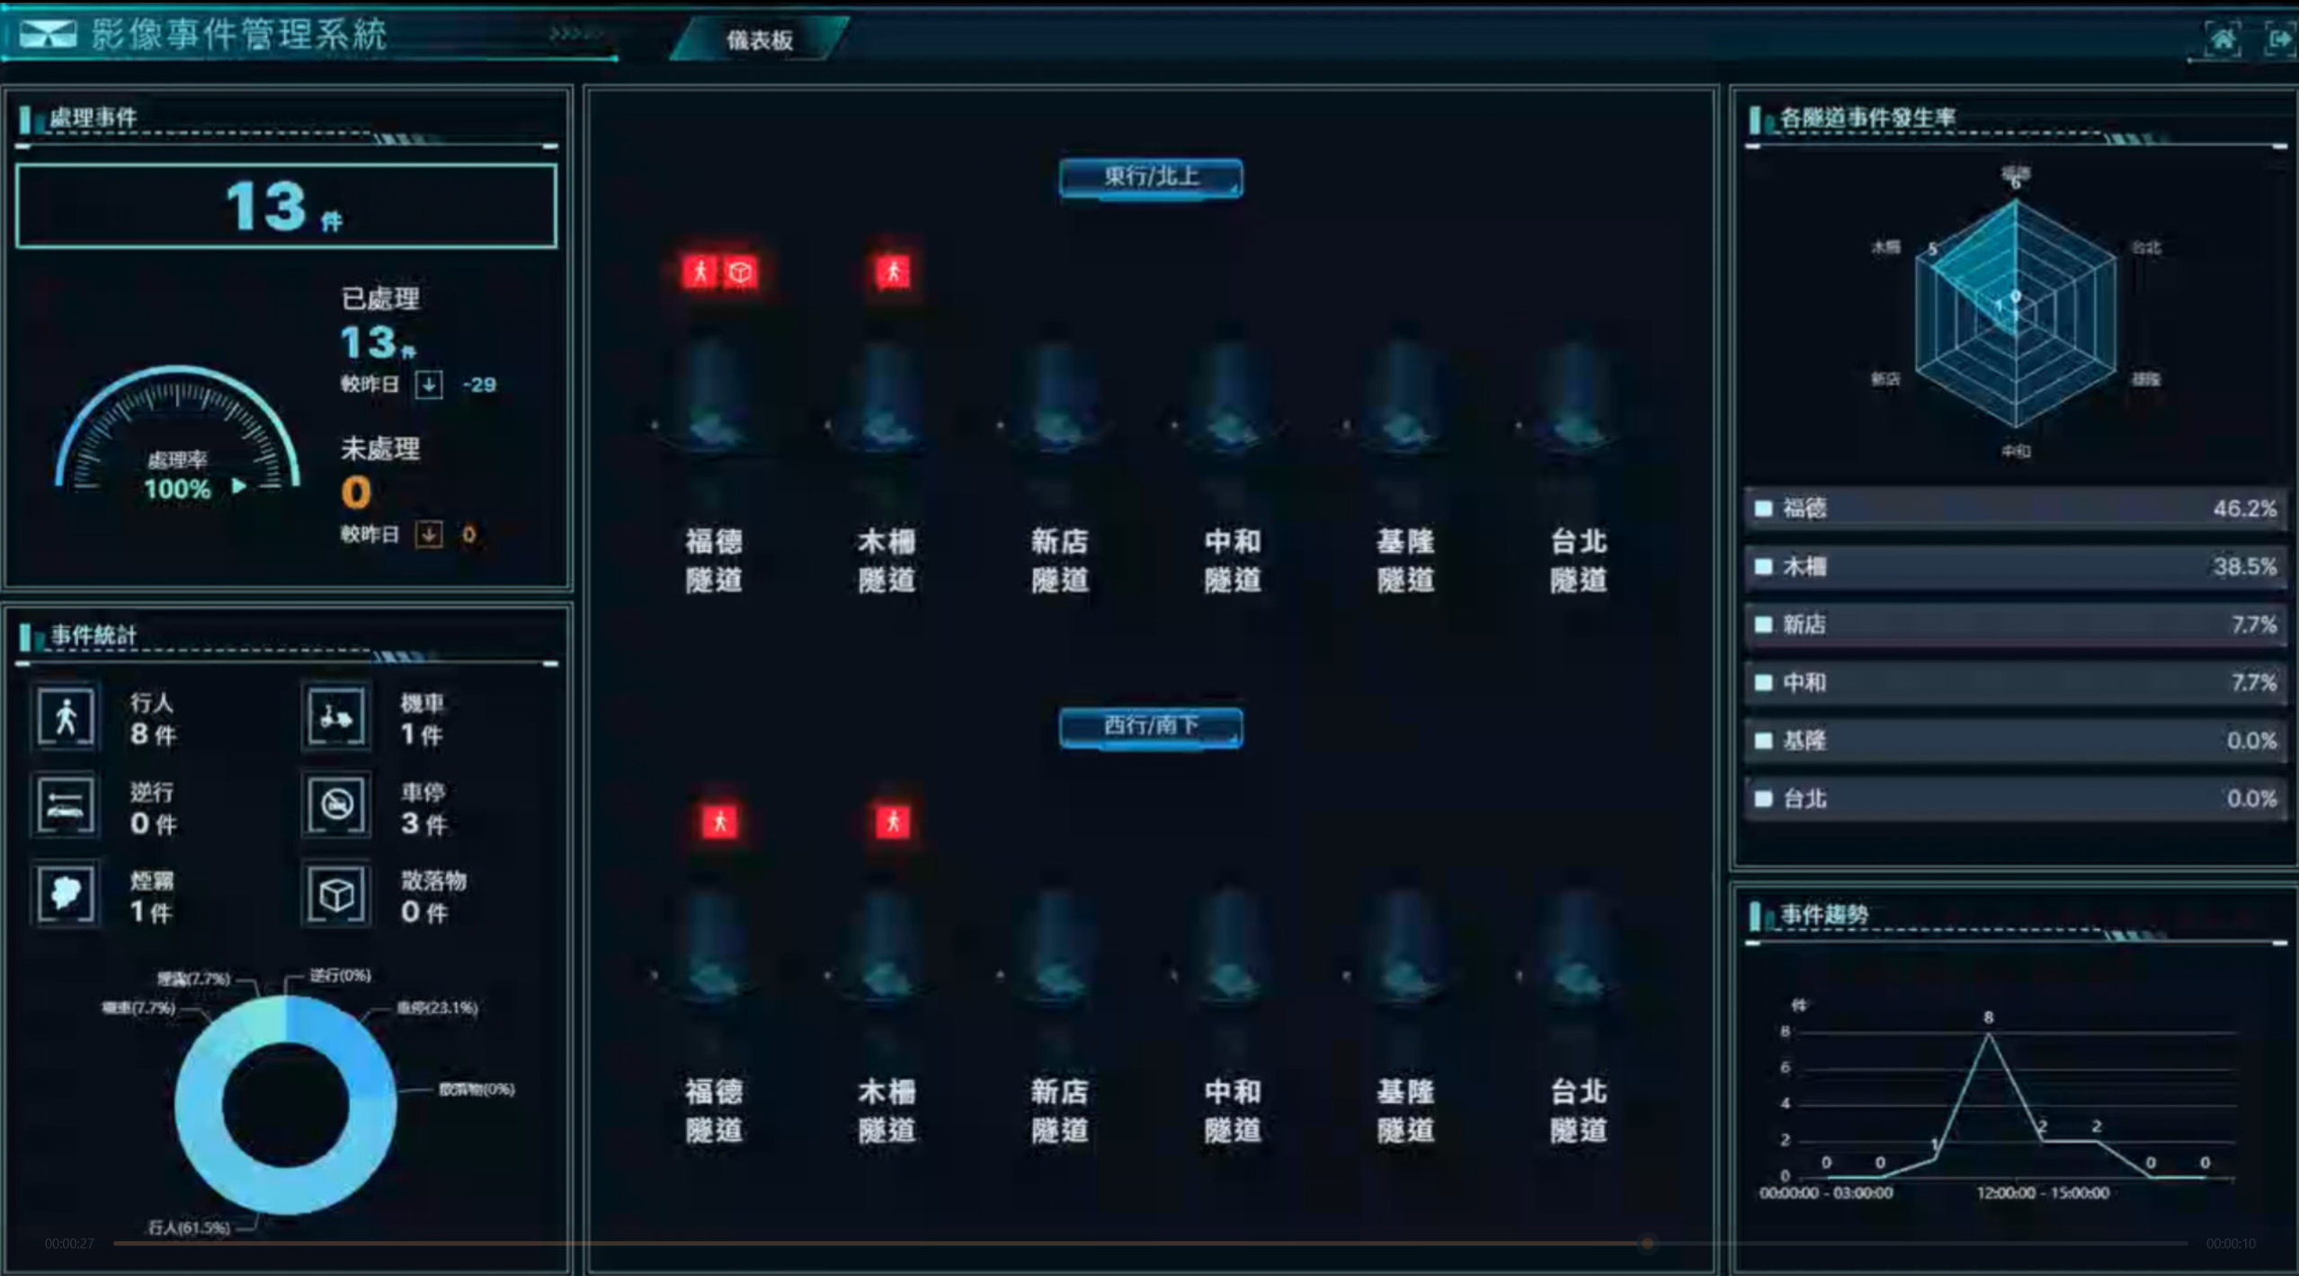Click the 中和 7.7% rate row
The width and height of the screenshot is (2299, 1276).
(2015, 683)
